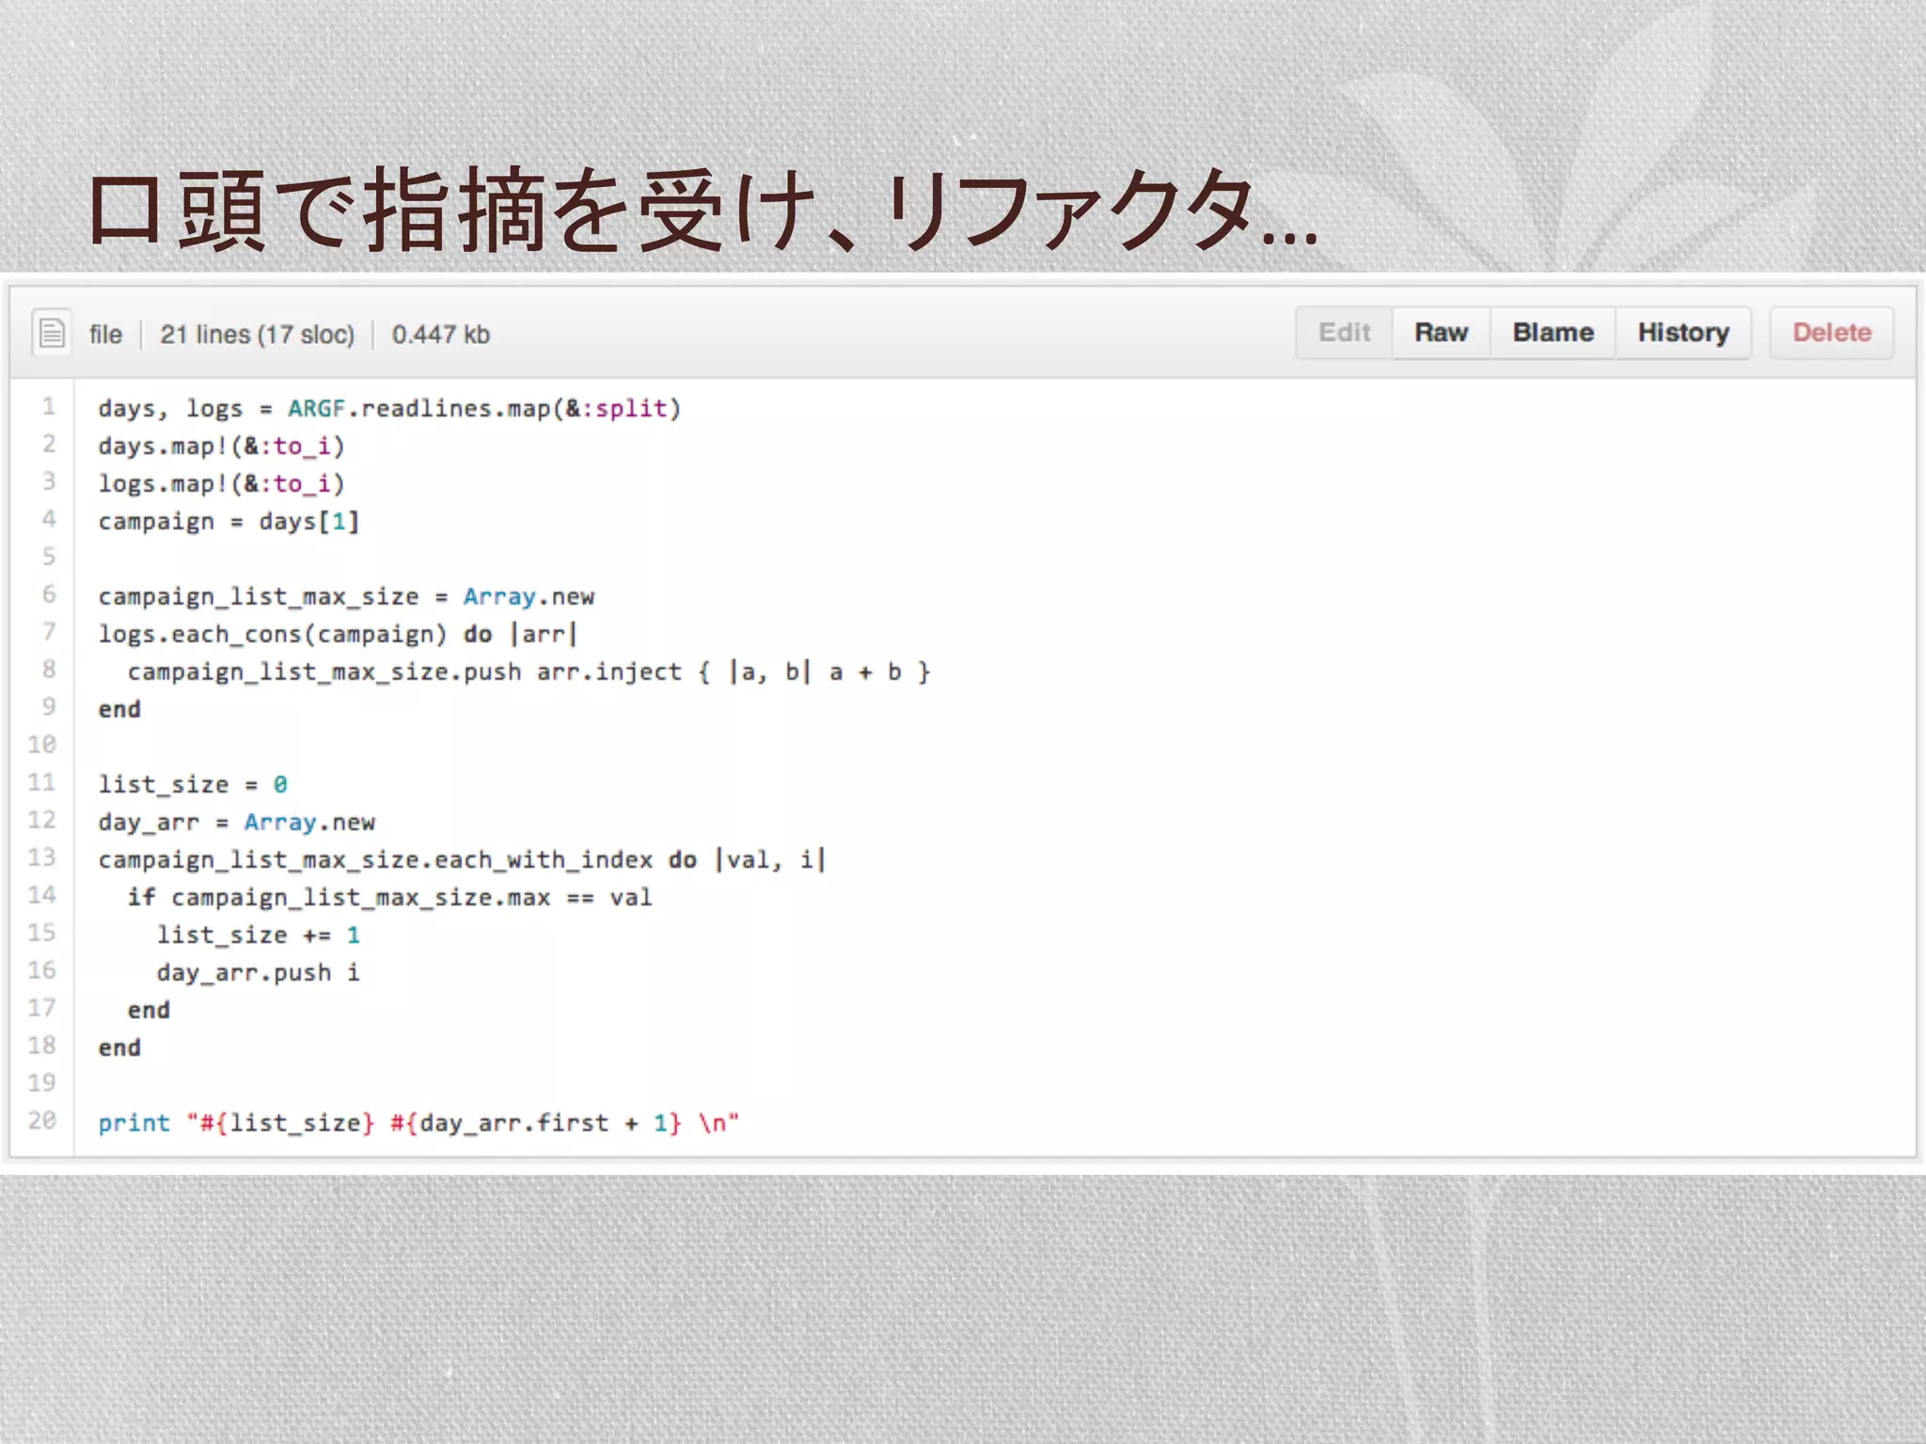
Task: Click the red Delete button
Action: (x=1831, y=333)
